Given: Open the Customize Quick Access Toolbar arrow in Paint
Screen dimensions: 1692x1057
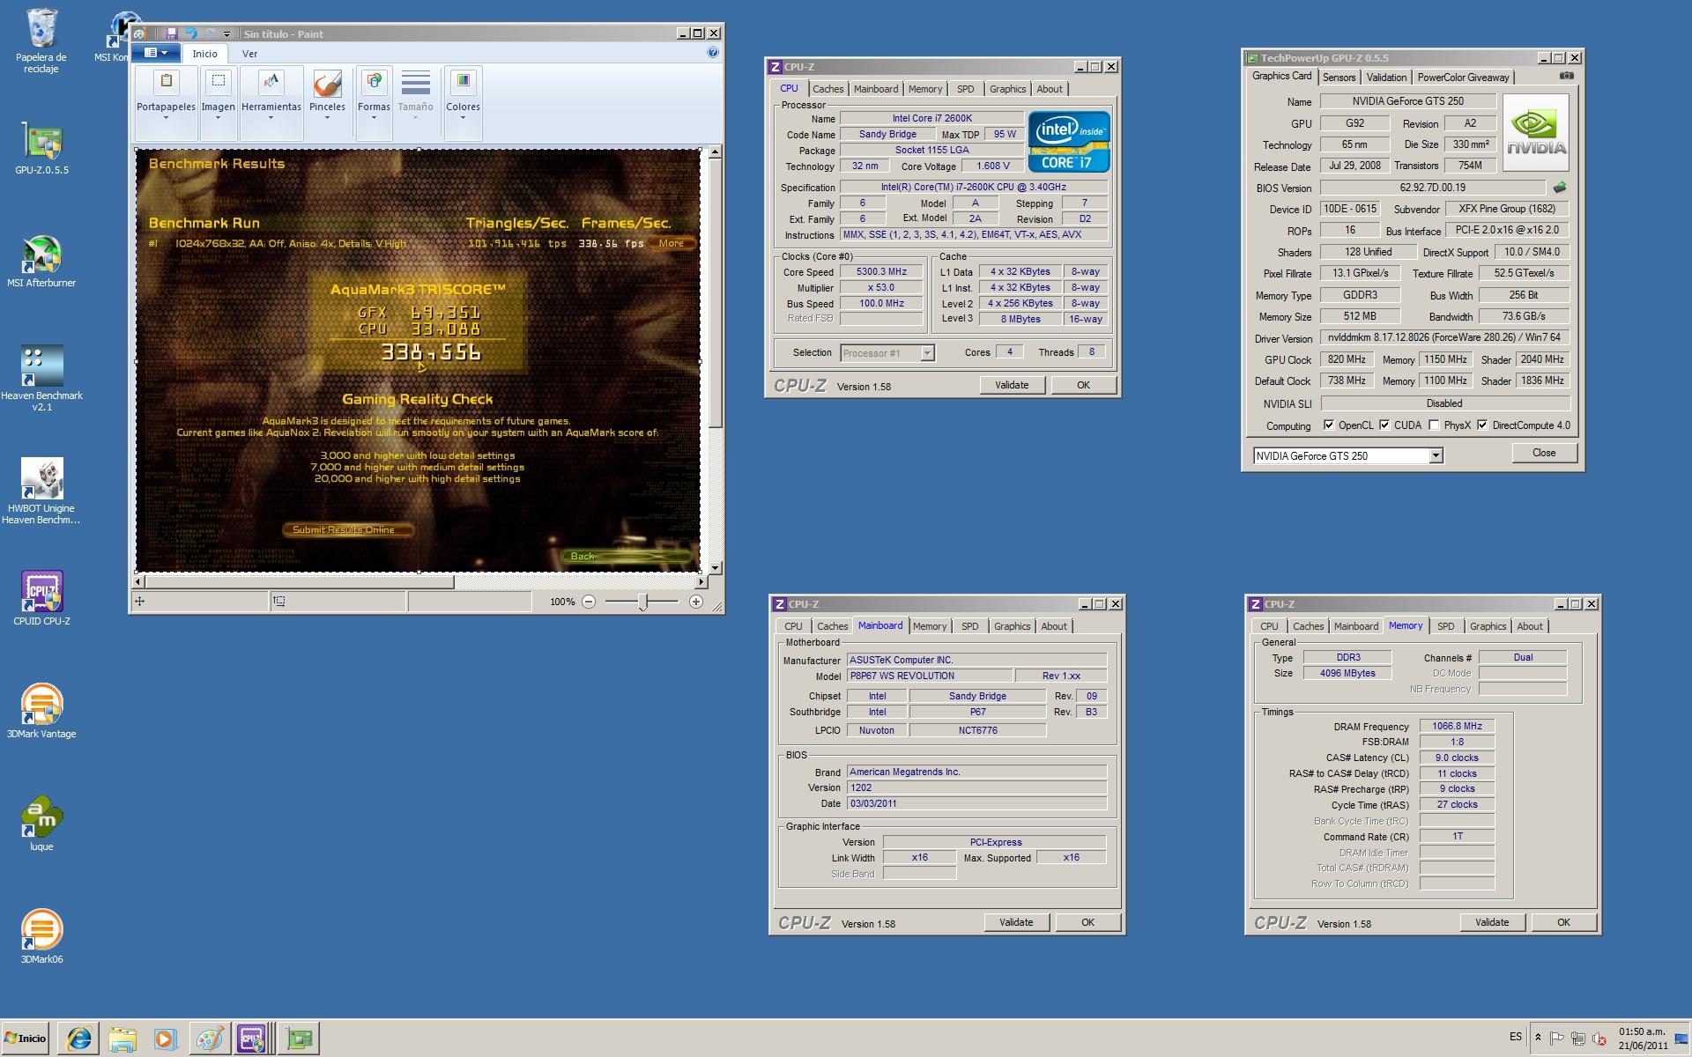Looking at the screenshot, I should click(227, 34).
